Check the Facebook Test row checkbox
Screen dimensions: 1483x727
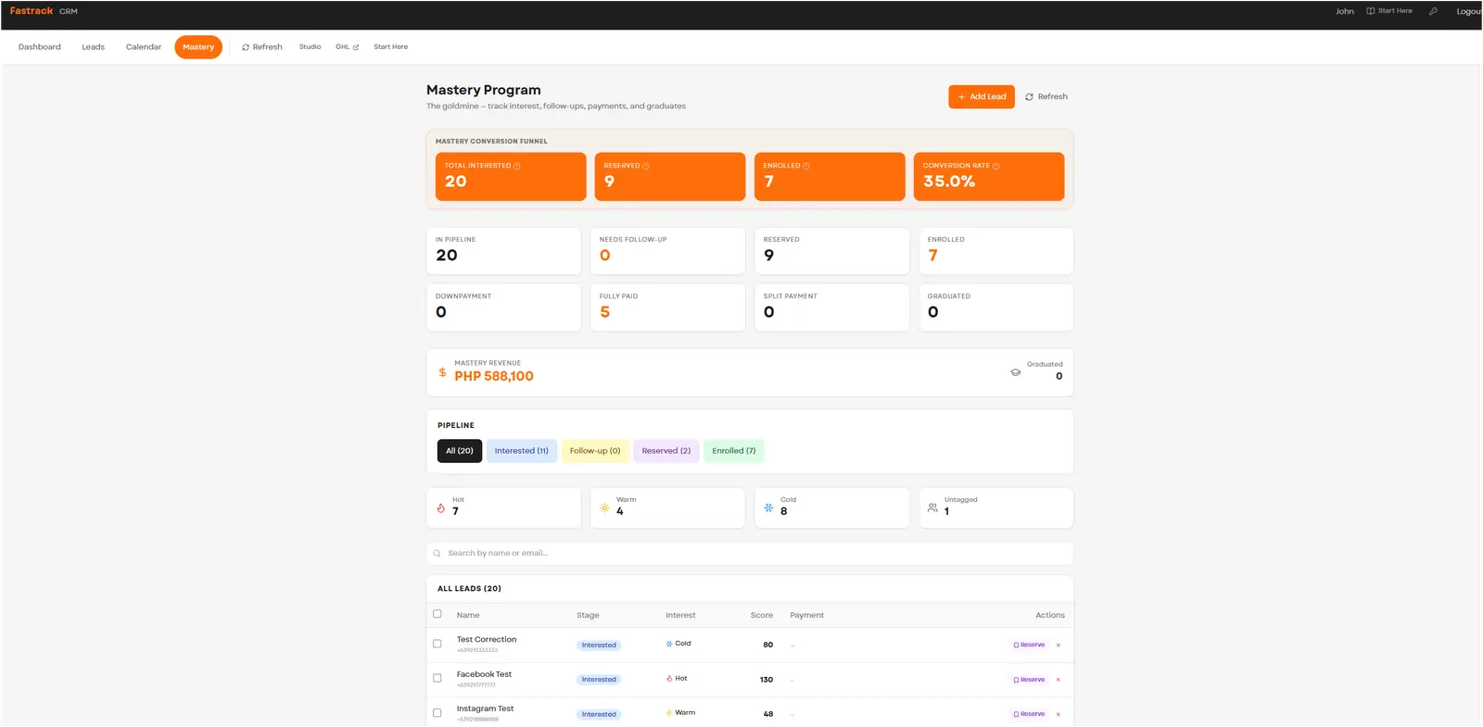click(437, 678)
